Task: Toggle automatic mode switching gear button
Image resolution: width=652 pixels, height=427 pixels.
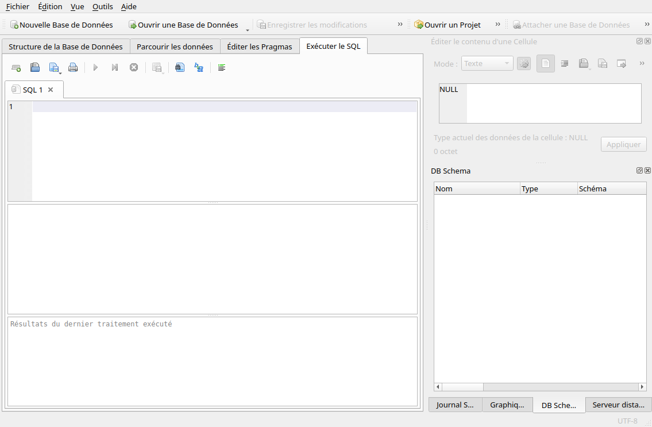Action: pos(523,64)
